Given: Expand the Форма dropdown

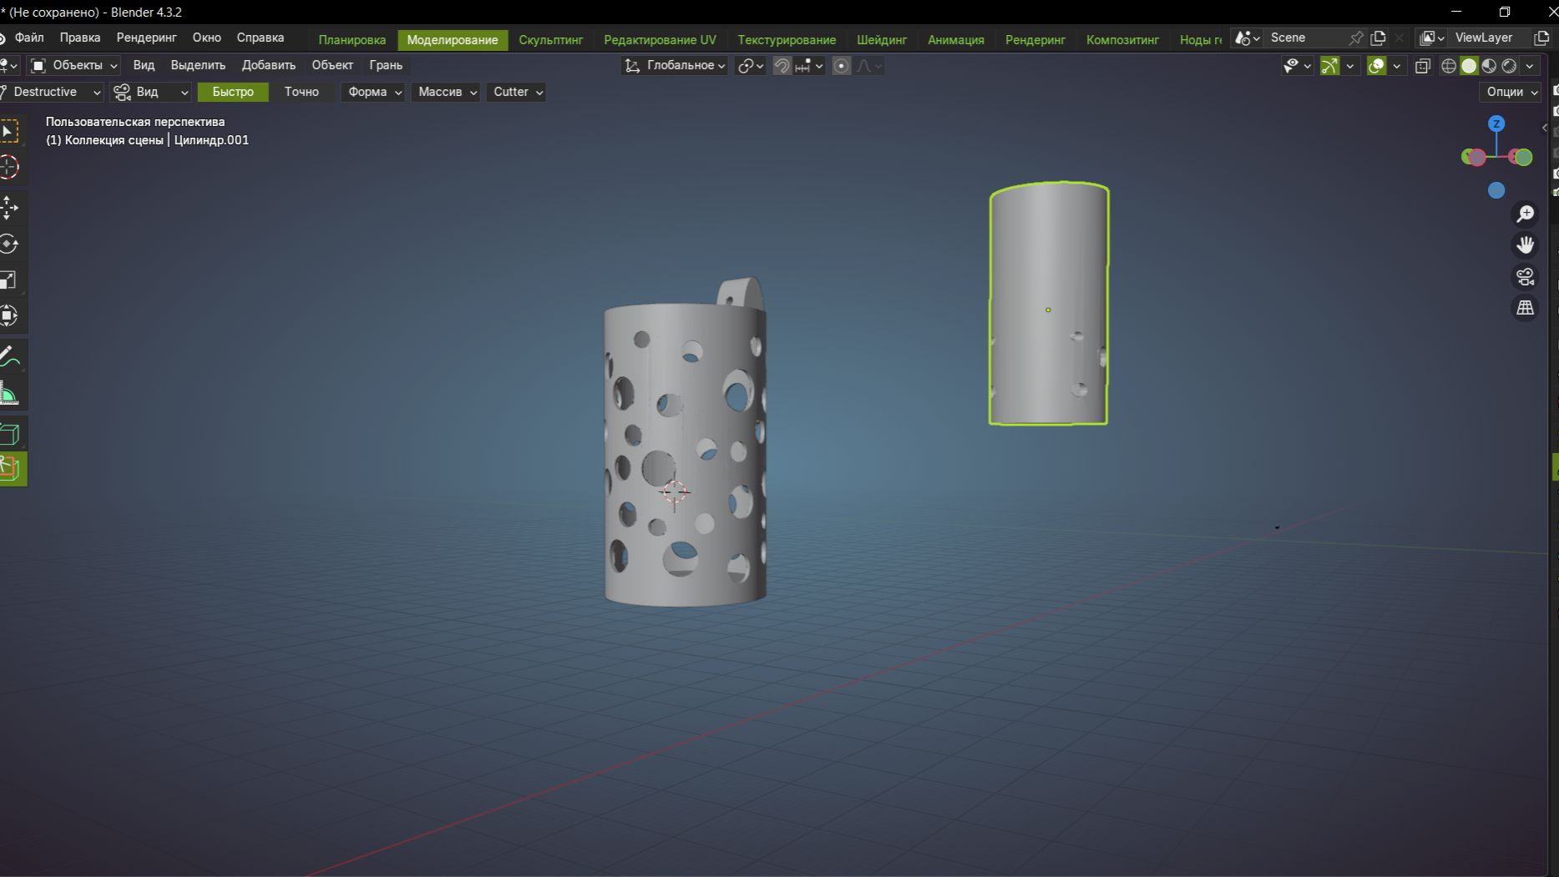Looking at the screenshot, I should (x=373, y=92).
